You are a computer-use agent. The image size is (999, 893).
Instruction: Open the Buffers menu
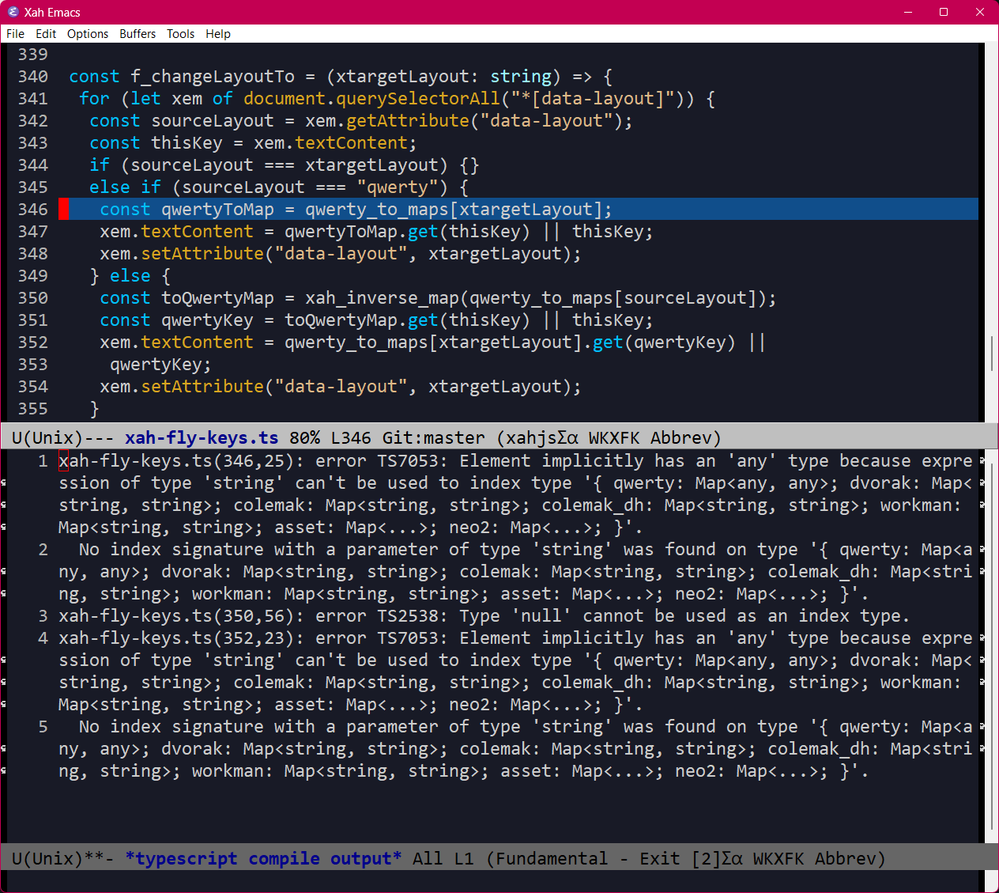pos(138,33)
